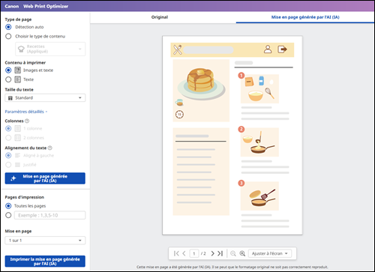Click the Alignement du texte help icon
This screenshot has height=272, width=375.
(x=49, y=148)
